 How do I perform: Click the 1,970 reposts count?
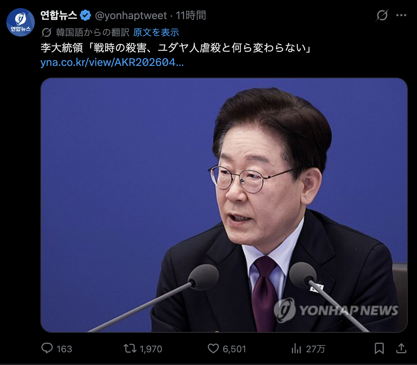pos(151,349)
